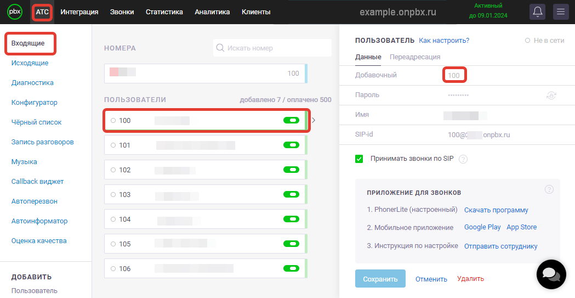The height and width of the screenshot is (298, 575).
Task: Click the search magnifier icon in Номера
Action: click(220, 48)
